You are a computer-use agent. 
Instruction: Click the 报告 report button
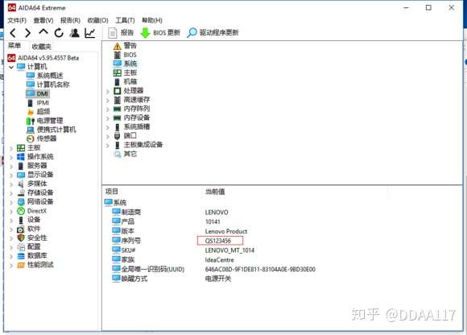point(121,33)
